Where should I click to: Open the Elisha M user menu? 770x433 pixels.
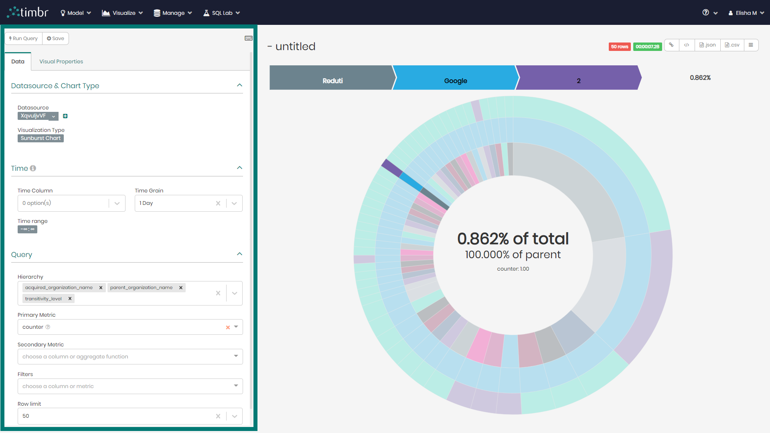746,12
